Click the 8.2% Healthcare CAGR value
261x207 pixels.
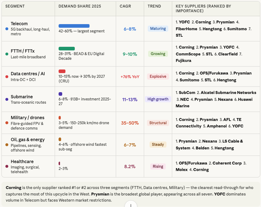pyautogui.click(x=130, y=166)
